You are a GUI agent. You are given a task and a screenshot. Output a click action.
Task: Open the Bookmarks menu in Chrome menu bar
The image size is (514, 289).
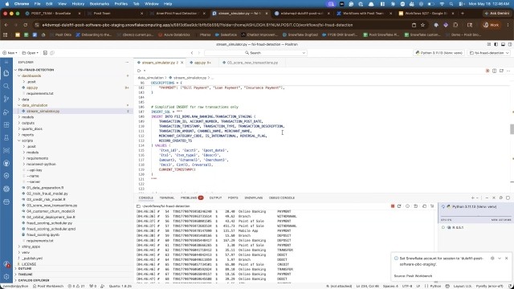tap(100, 4)
